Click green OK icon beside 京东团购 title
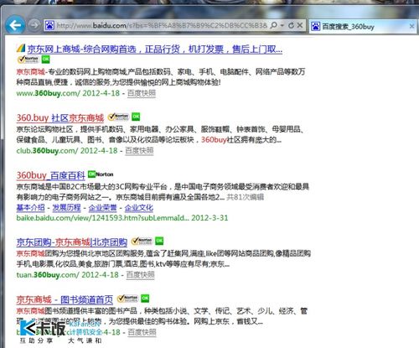 point(159,241)
